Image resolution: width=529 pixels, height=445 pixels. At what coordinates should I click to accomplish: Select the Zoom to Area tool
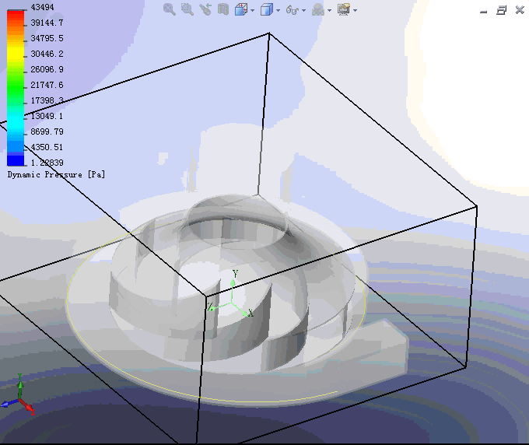coord(187,9)
